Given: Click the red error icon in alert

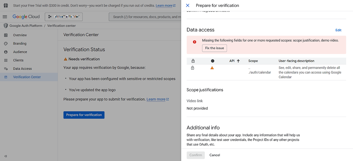Looking at the screenshot, I should click(194, 42).
